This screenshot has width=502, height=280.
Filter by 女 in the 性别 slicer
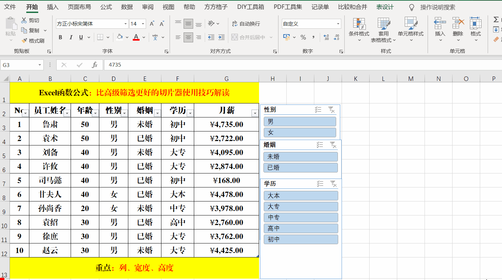(x=300, y=132)
